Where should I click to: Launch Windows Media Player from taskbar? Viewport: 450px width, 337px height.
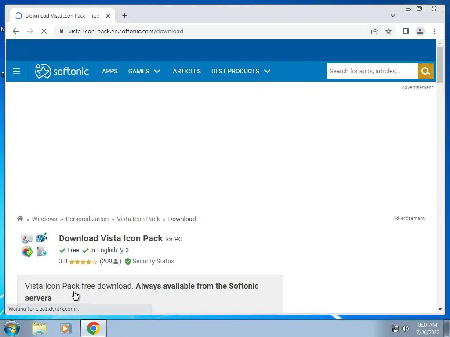(66, 328)
